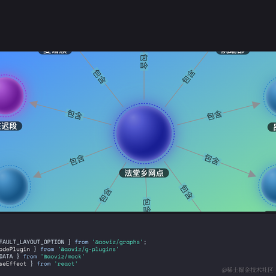Click the '@aoviz/g-plugins' import string
Screen dimensions: 276x276
pyautogui.click(x=88, y=249)
